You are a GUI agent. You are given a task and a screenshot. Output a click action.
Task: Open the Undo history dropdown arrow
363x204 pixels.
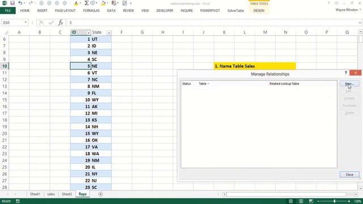tap(24, 3)
